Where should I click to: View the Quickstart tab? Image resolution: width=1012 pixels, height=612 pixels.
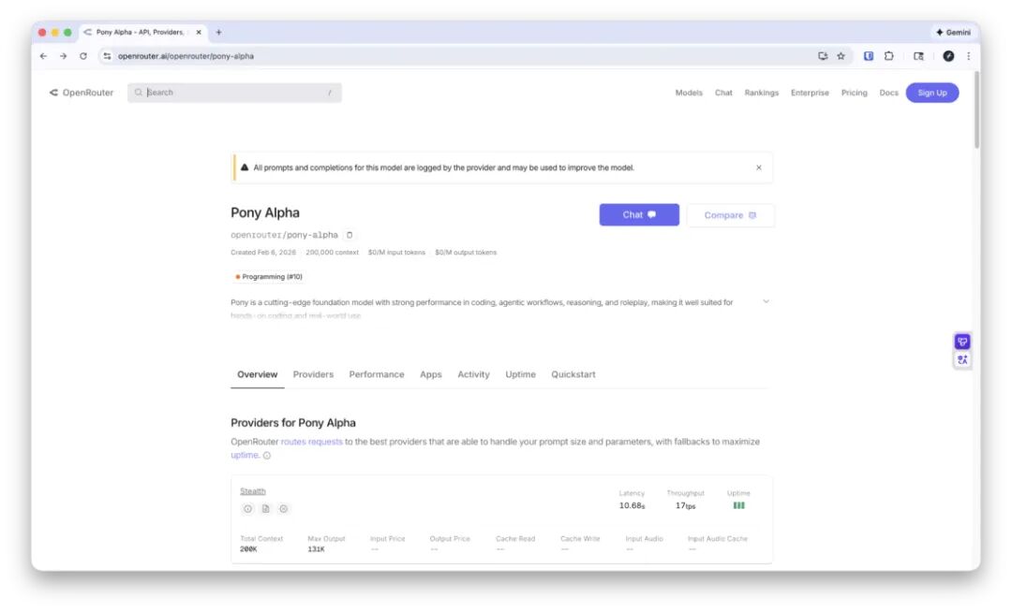point(573,374)
